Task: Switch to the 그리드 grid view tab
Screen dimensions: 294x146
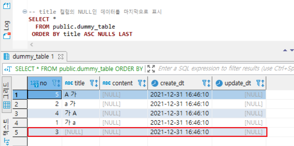Action: (x=7, y=94)
